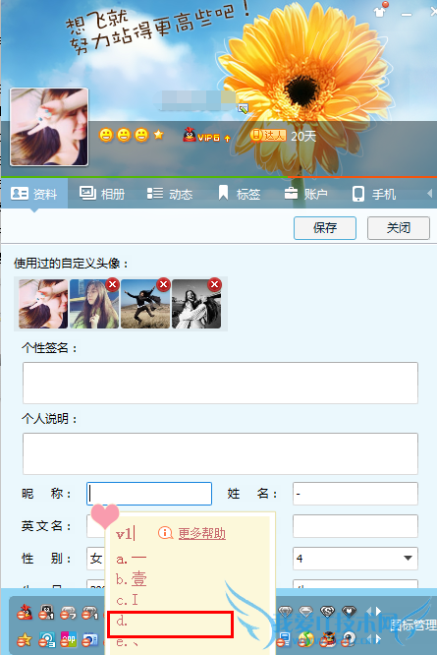
Task: Click the 更多帮助 info icon
Action: click(166, 533)
